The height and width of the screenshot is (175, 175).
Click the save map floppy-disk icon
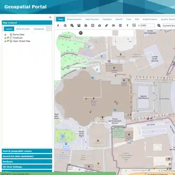pos(79,26)
